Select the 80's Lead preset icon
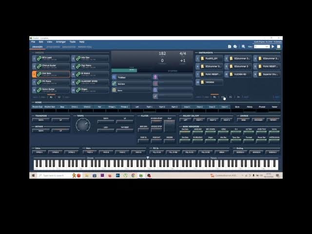Viewport: 312px width, 234px height. pos(39,58)
